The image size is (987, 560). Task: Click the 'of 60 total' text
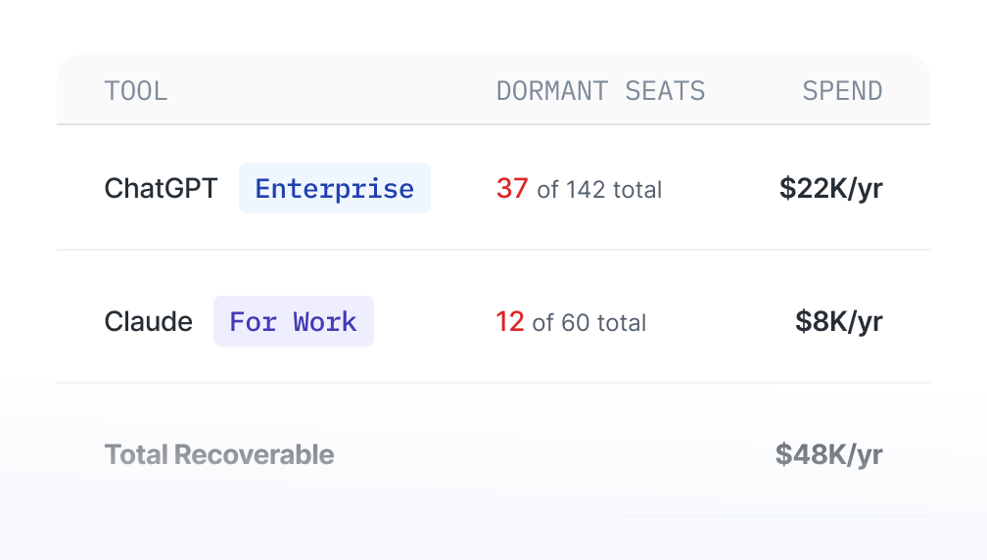click(x=589, y=323)
